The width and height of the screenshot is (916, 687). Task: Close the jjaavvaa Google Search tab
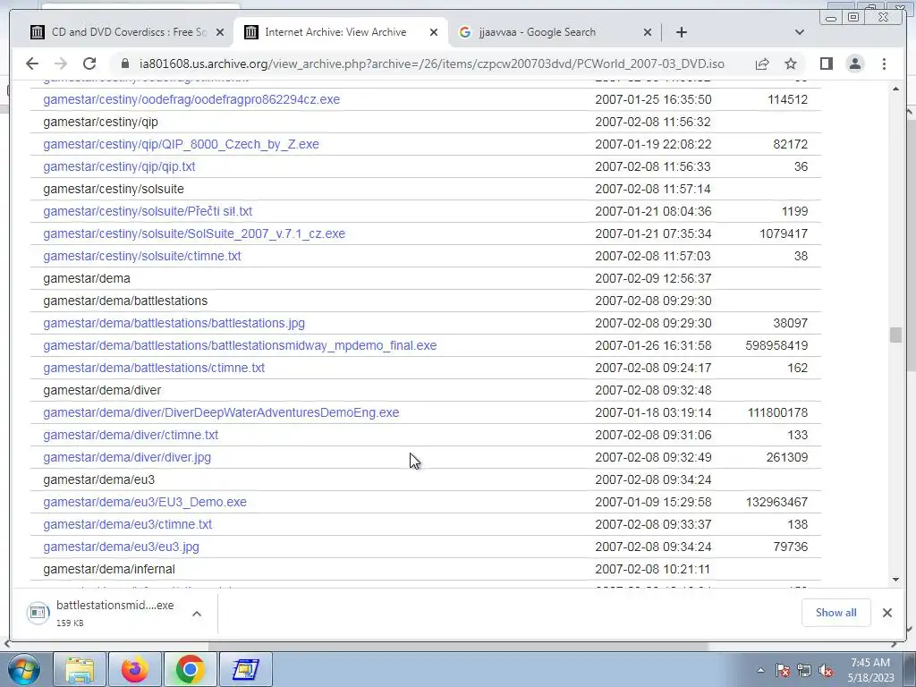(x=648, y=32)
